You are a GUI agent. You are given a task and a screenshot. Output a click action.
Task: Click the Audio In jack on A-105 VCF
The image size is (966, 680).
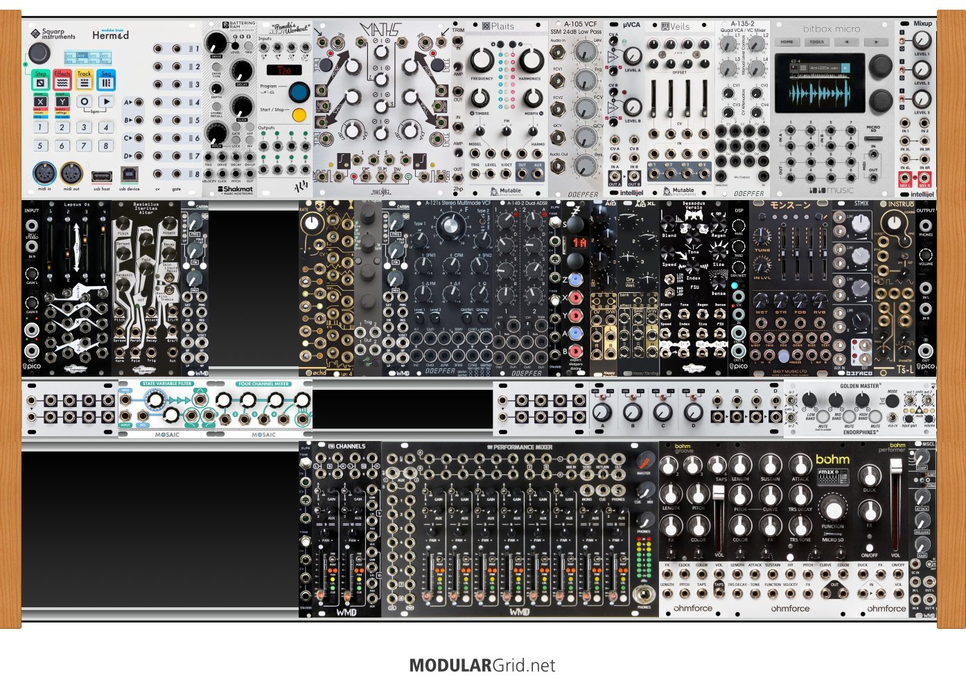(x=559, y=51)
